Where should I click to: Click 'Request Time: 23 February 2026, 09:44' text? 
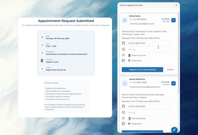point(140,101)
